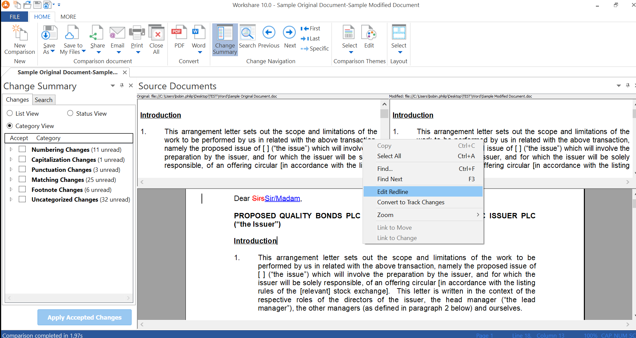The width and height of the screenshot is (636, 338).
Task: Check Capitalization Changes accept box
Action: click(x=22, y=159)
